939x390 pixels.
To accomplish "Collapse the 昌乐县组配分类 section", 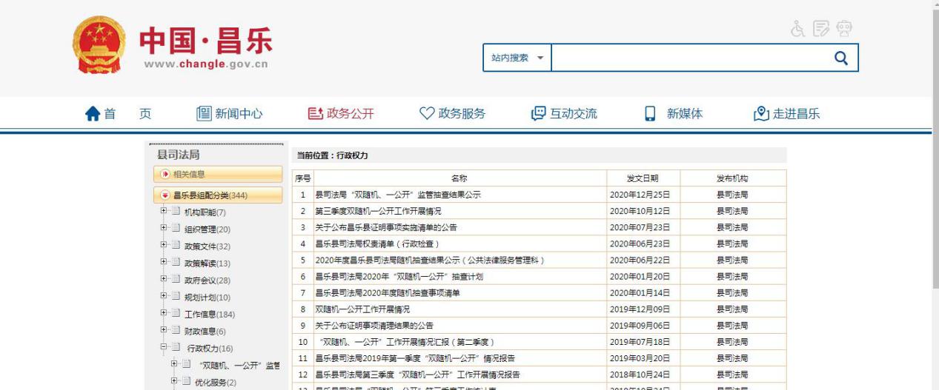I will tap(165, 195).
